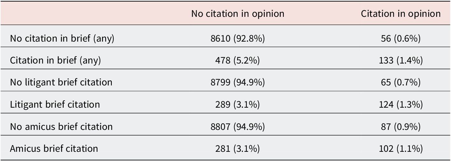Click the cell showing 281 (3.1%)
451x161 pixels.
point(238,148)
